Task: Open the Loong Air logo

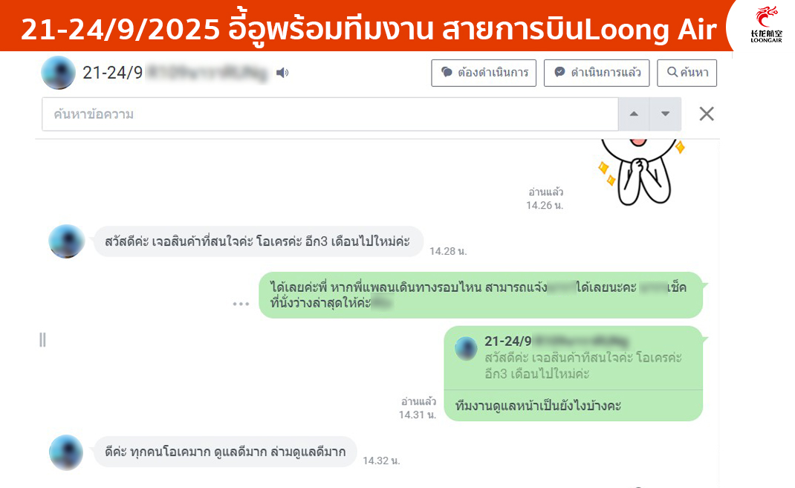Action: tap(766, 25)
